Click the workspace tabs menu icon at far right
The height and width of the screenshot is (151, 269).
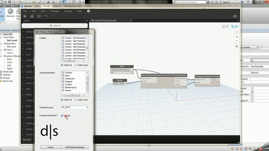[238, 21]
